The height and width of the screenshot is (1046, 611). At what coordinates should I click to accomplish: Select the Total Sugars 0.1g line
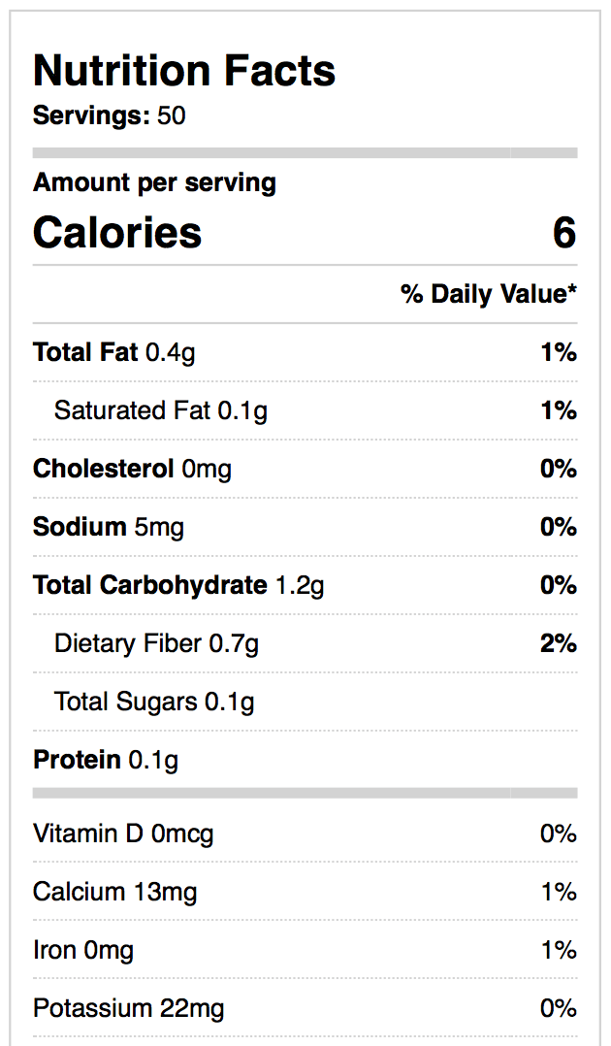(x=154, y=702)
